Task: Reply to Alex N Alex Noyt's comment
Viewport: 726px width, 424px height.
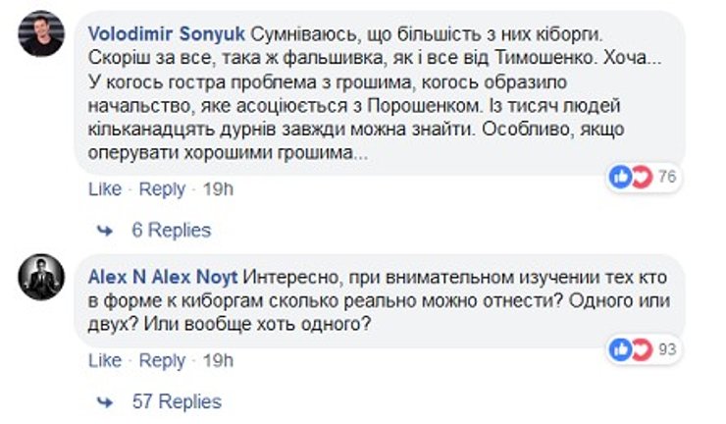Action: (x=162, y=361)
